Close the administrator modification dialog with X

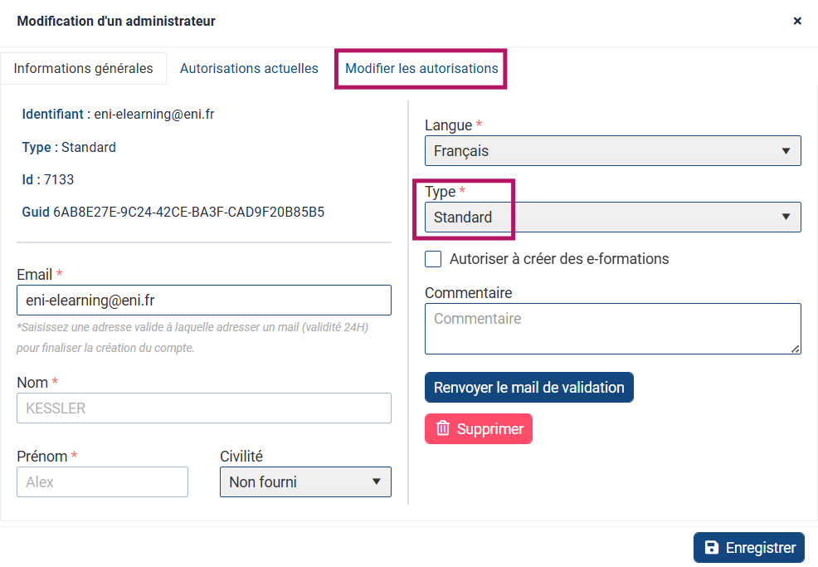[x=797, y=21]
